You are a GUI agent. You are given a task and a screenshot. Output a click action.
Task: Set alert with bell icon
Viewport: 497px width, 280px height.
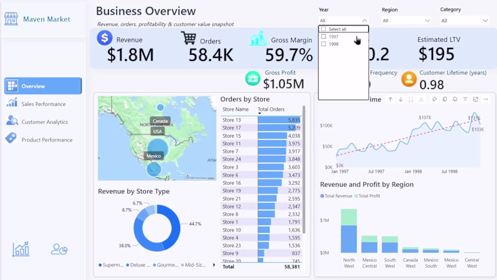click(455, 100)
